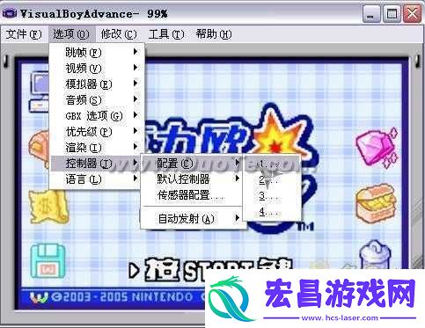Viewport: 425px width, 328px height.
Task: Open the 帮助(H) menu
Action: [214, 34]
